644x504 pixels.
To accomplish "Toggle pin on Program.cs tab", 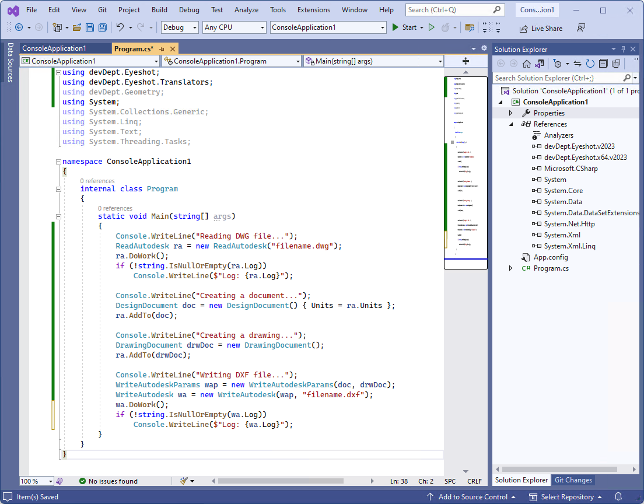I will (162, 49).
